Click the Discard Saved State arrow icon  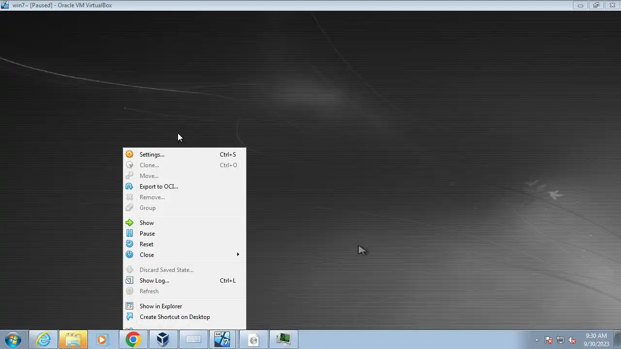coord(130,270)
